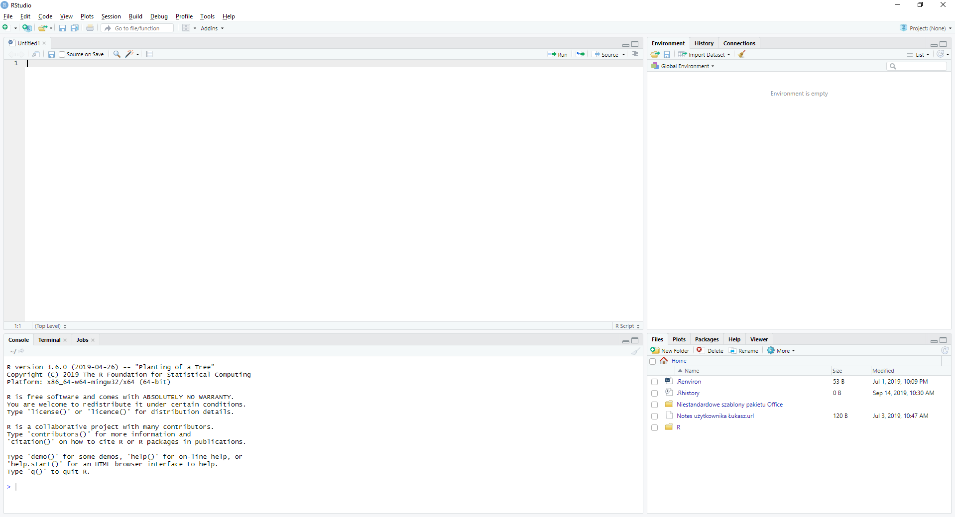Image resolution: width=955 pixels, height=517 pixels.
Task: Show document in new window icon
Action: (36, 54)
